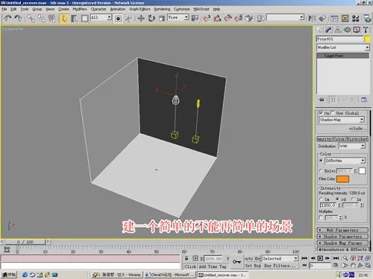Select the lm intensity unit radio button
The height and width of the screenshot is (279, 373).
(321, 199)
